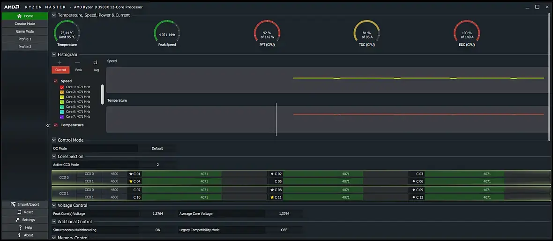Viewport: 553px width, 241px height.
Task: Click the main panel vertical scrollbar
Action: coord(550,78)
